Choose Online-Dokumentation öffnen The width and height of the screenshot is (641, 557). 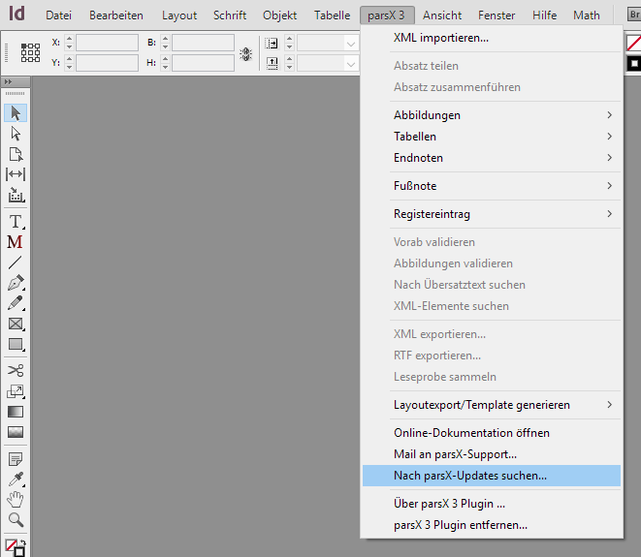(492, 433)
